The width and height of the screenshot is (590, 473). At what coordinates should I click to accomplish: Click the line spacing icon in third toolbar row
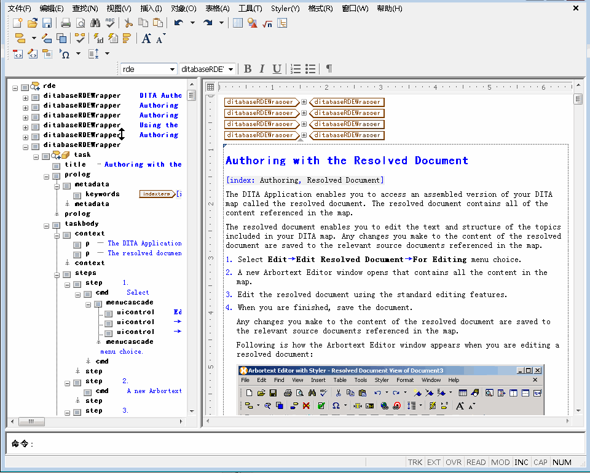[93, 54]
